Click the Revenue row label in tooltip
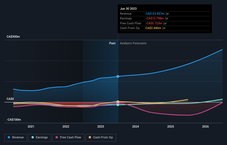 (126, 14)
